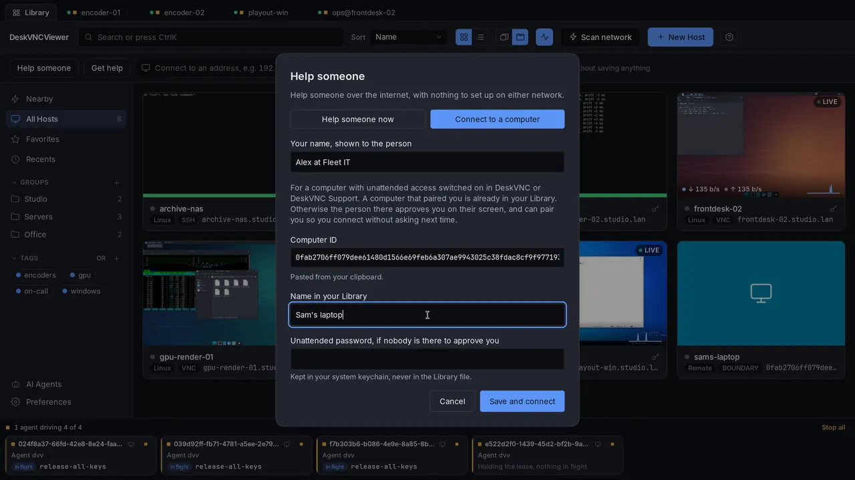The width and height of the screenshot is (855, 480).
Task: Open screen icon on agent card 039d92ff
Action: point(287,444)
